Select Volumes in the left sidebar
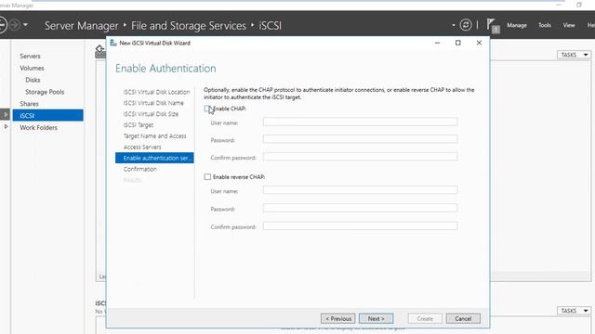 pyautogui.click(x=32, y=68)
